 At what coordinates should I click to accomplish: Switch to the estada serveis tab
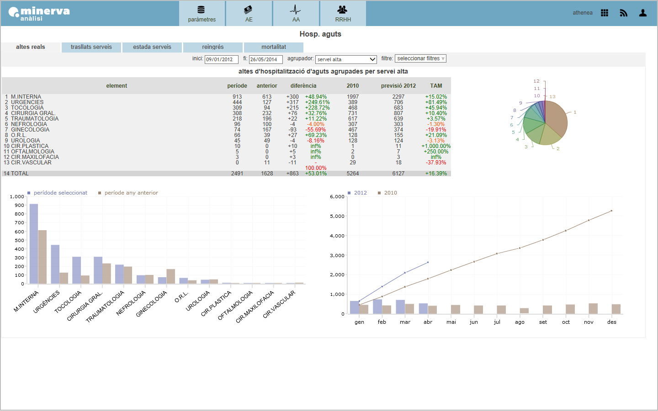point(152,47)
